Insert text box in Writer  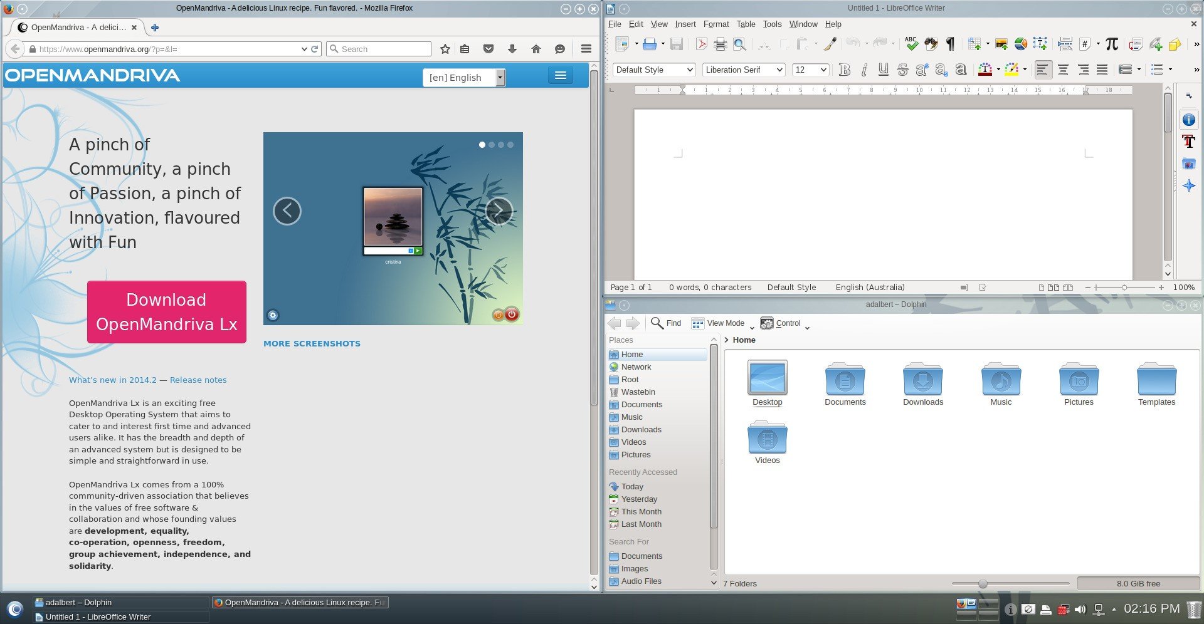click(x=1040, y=44)
